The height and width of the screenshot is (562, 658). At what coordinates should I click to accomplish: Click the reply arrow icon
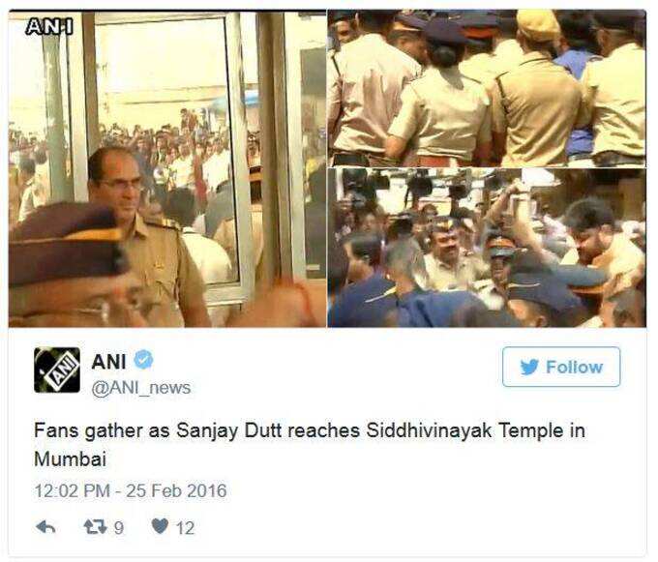tap(45, 527)
